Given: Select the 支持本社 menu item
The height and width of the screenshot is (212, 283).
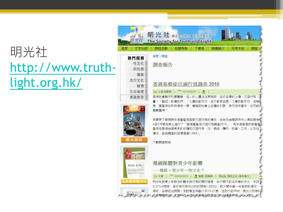Looking at the screenshot, I should coord(238,49).
